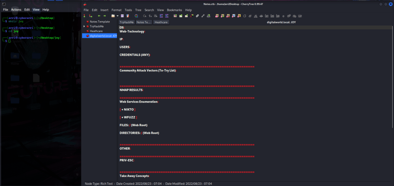Go back to previously visited node arrow
Viewport: 394px width, 186px height.
[99, 16]
